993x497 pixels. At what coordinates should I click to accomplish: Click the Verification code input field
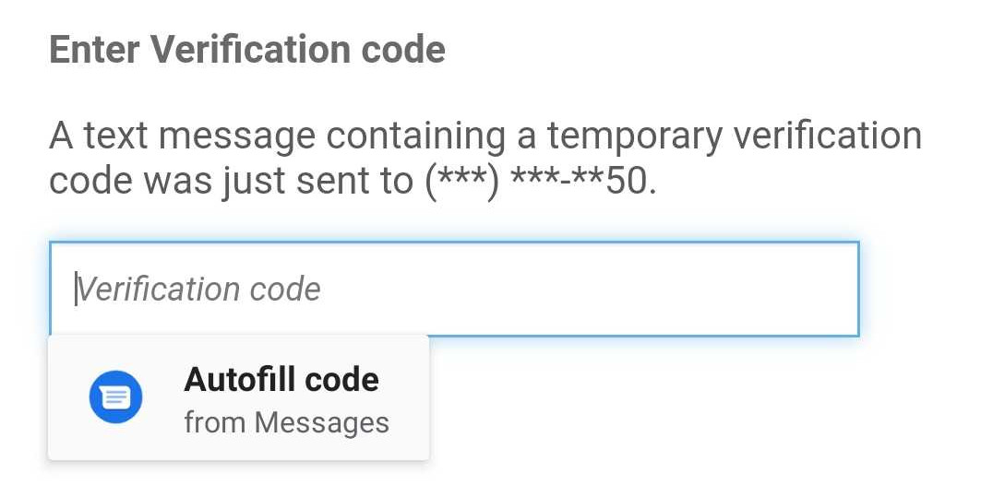pyautogui.click(x=453, y=290)
